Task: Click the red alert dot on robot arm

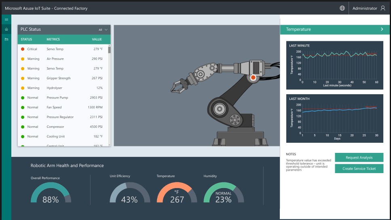Action: (253, 78)
